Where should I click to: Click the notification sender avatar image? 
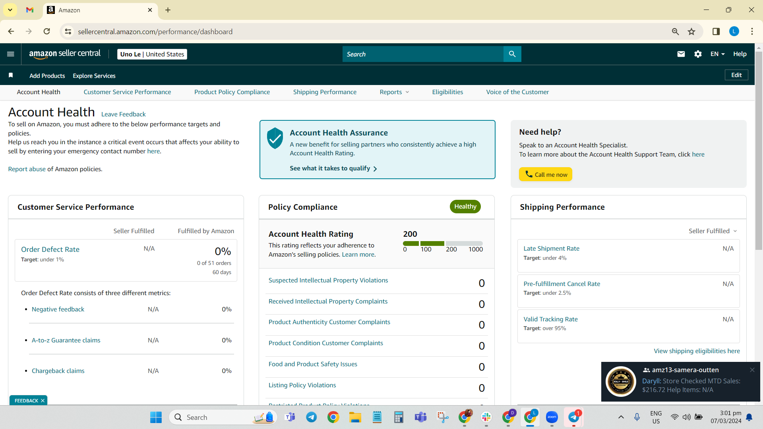pyautogui.click(x=621, y=381)
